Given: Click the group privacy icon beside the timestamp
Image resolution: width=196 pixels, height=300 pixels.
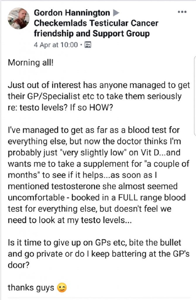Looking at the screenshot, I should (88, 45).
